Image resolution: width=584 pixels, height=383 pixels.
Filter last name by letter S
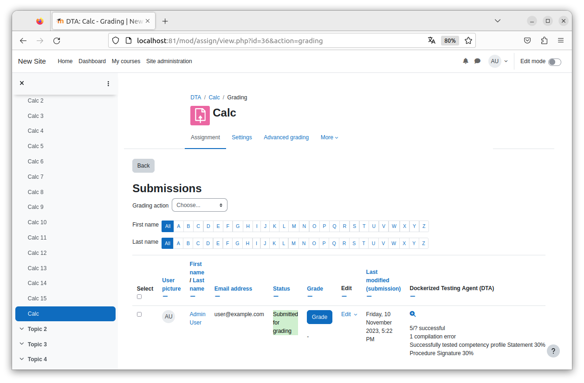click(354, 243)
